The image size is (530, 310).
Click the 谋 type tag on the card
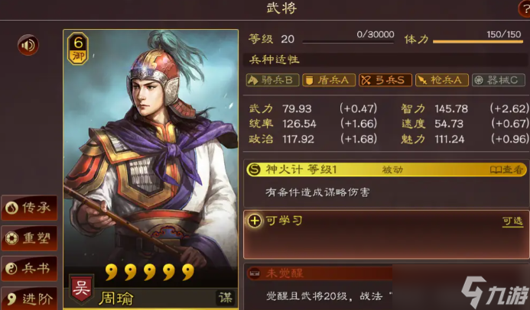226,298
